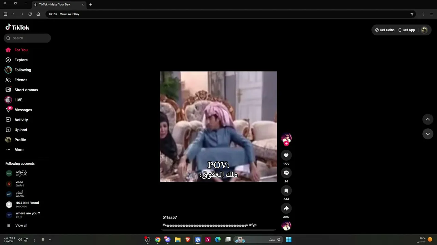
Task: Open Google Chrome from taskbar
Action: click(x=158, y=240)
